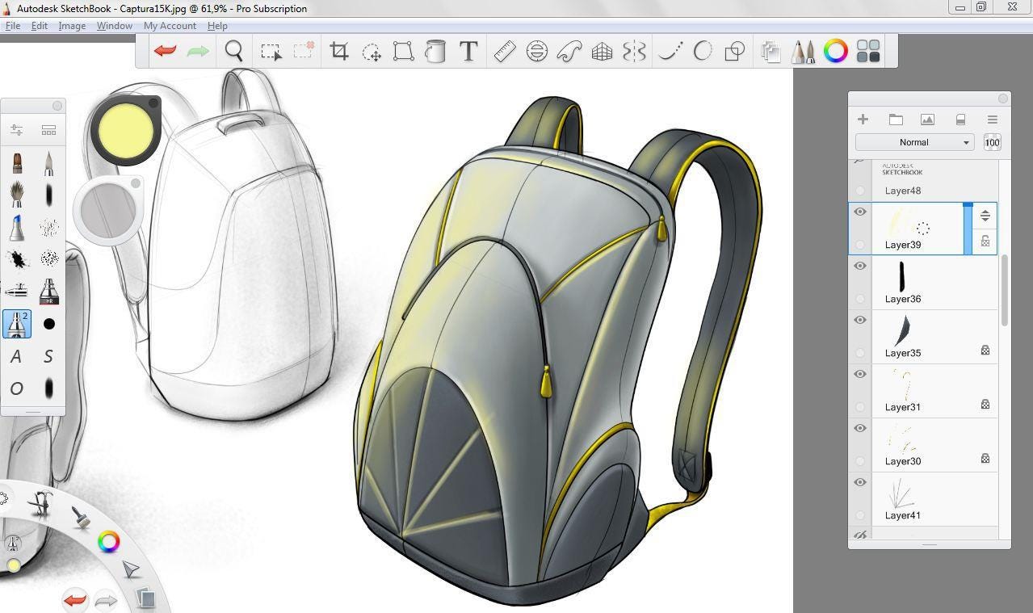Select the solid black round brush
Screen dimensions: 1033x613
point(48,324)
